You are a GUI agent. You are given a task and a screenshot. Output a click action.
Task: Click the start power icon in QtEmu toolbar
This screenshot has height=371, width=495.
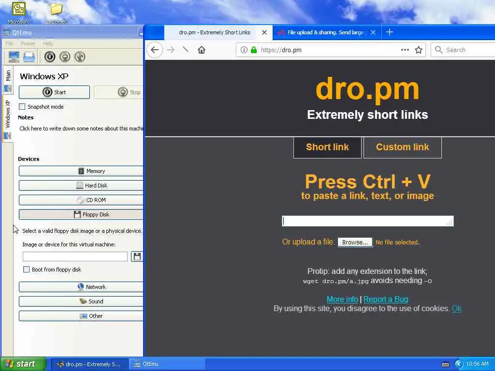tap(50, 57)
